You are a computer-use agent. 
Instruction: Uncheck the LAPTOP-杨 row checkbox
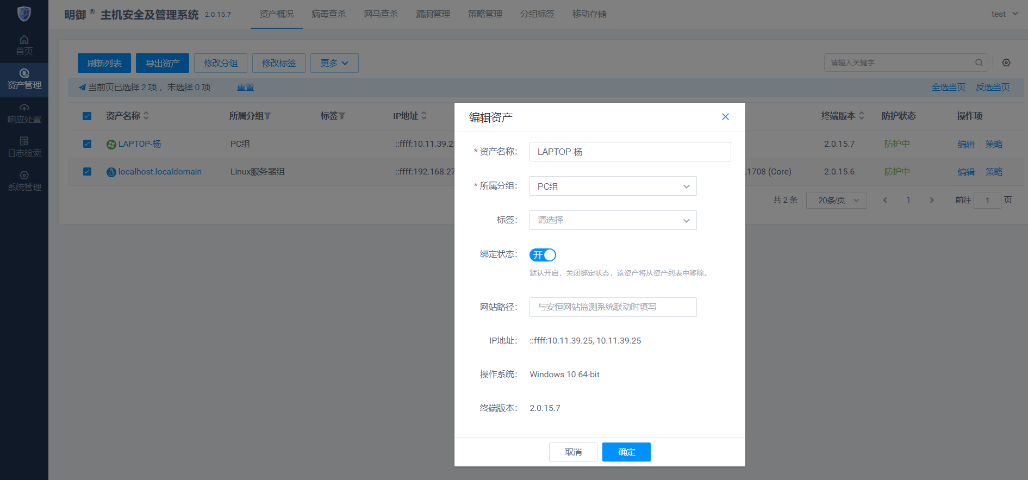pos(87,144)
